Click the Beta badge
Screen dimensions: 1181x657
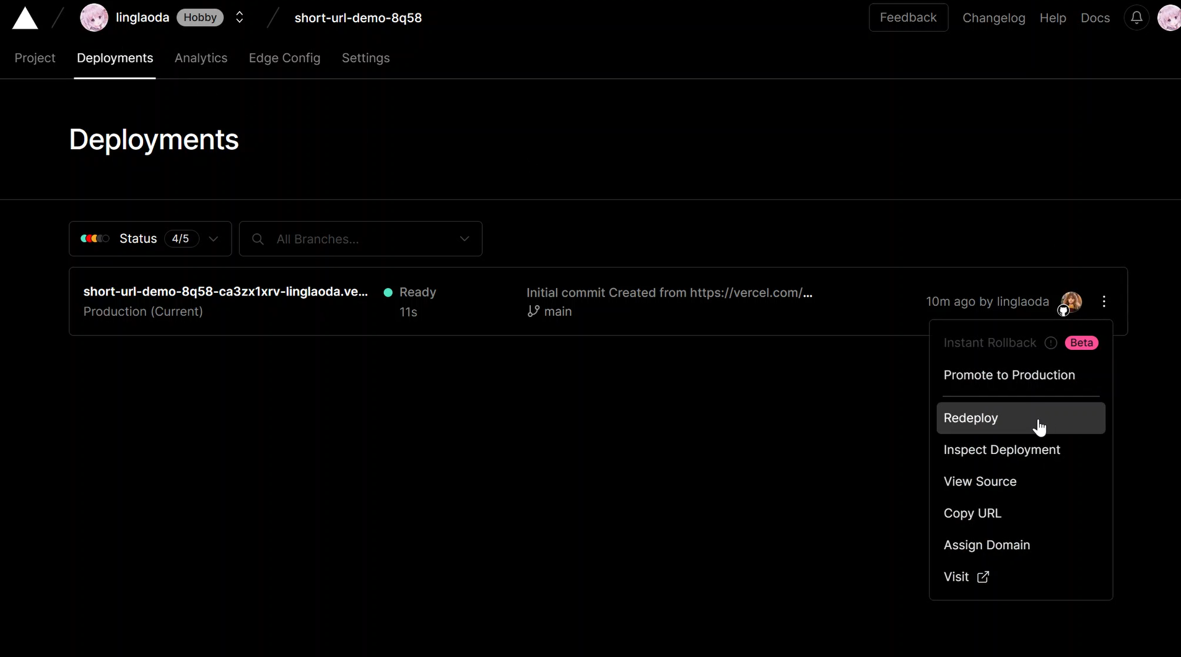pos(1081,343)
